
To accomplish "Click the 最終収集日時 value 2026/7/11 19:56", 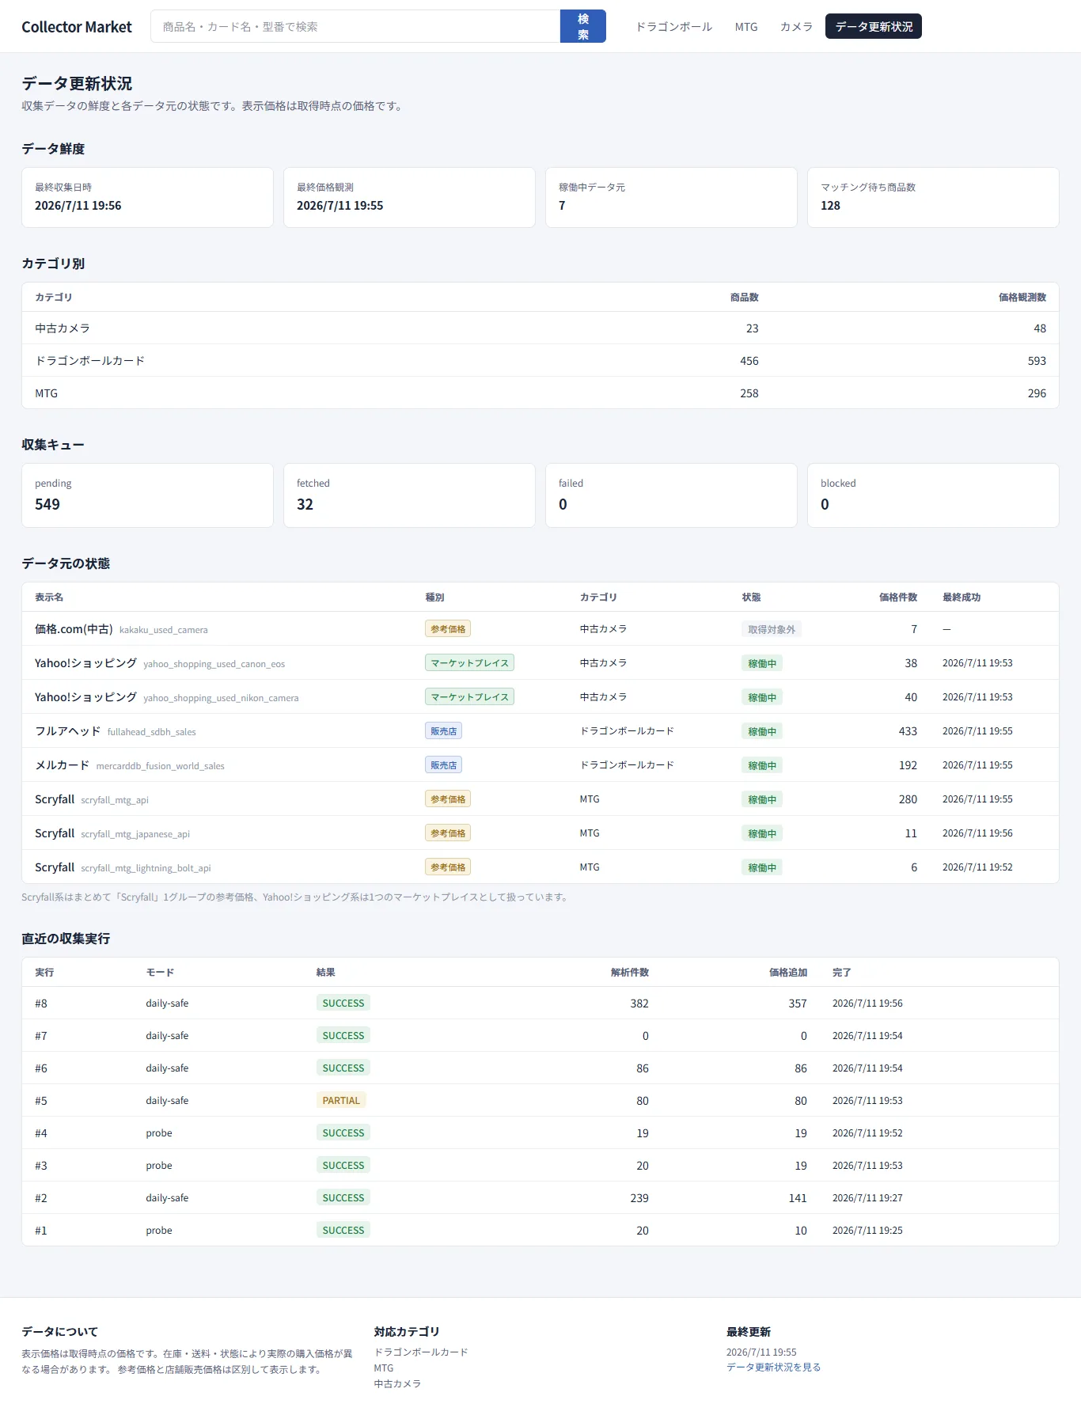I will coord(78,206).
